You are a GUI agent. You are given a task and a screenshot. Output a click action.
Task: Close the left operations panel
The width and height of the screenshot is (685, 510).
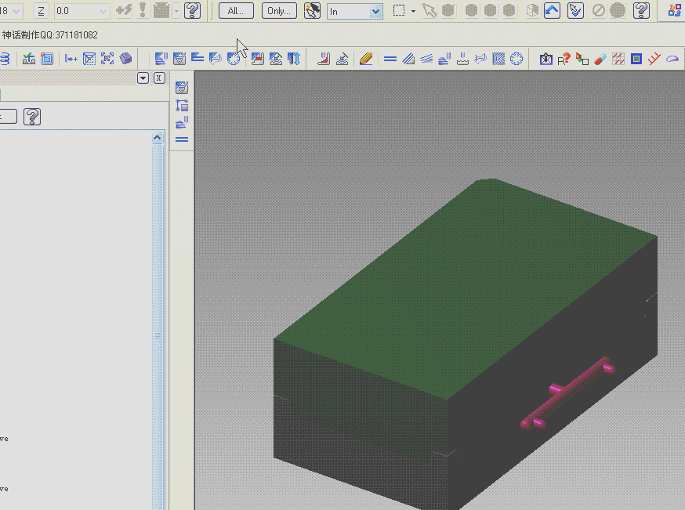tap(159, 78)
